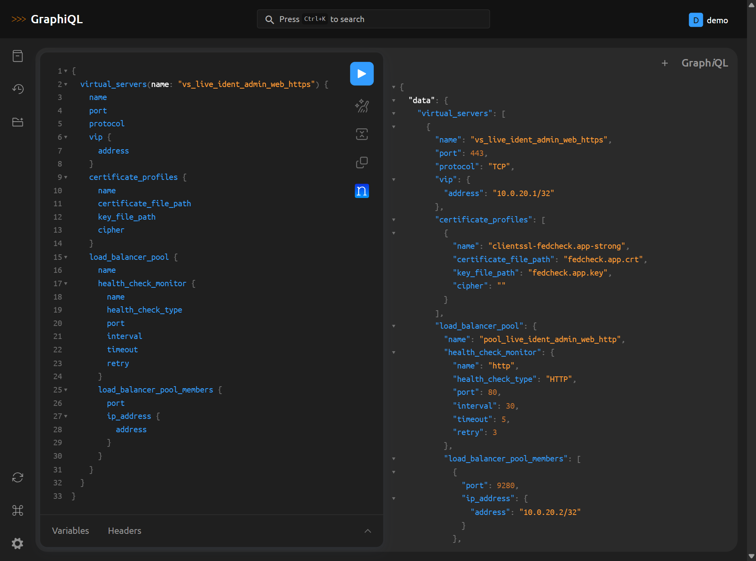
Task: Open the Variables tab
Action: (70, 531)
